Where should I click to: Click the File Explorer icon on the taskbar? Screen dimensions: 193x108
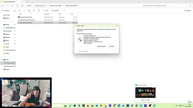[106, 106]
